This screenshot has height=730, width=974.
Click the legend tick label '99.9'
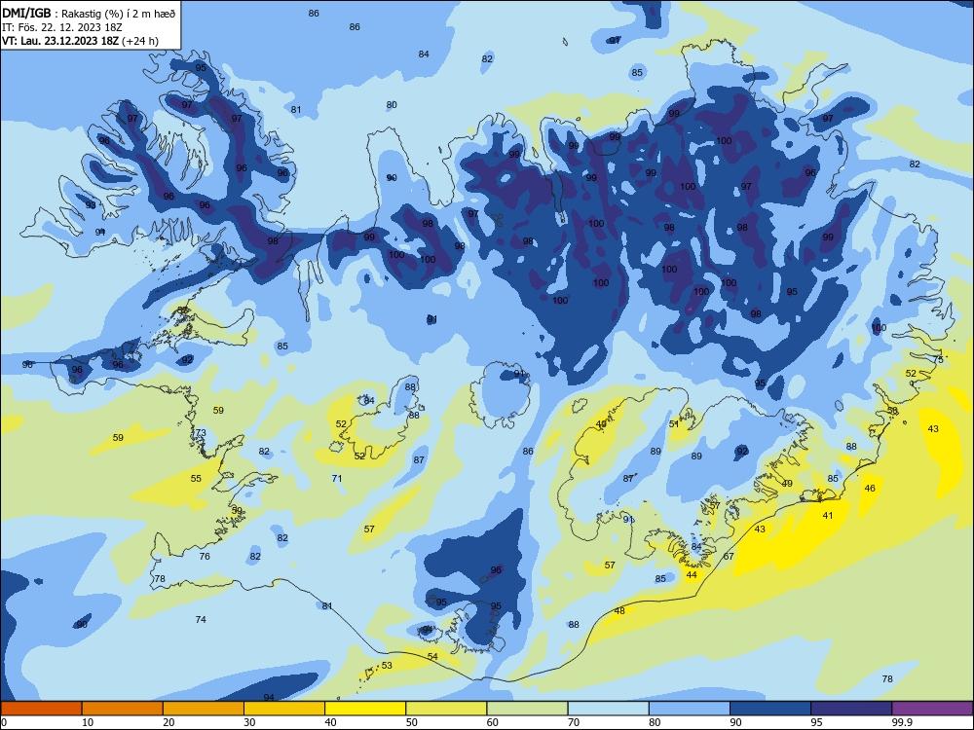(x=901, y=722)
